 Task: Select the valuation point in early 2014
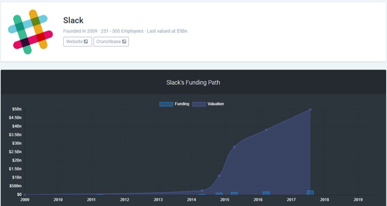tap(202, 191)
